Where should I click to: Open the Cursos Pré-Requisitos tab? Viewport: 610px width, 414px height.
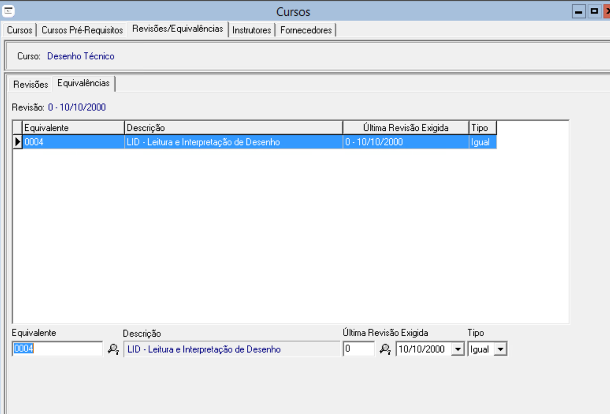point(82,30)
